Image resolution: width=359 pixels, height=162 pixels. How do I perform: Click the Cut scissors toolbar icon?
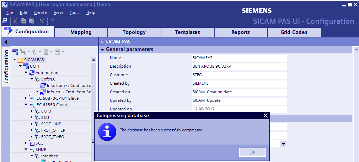coord(15,21)
